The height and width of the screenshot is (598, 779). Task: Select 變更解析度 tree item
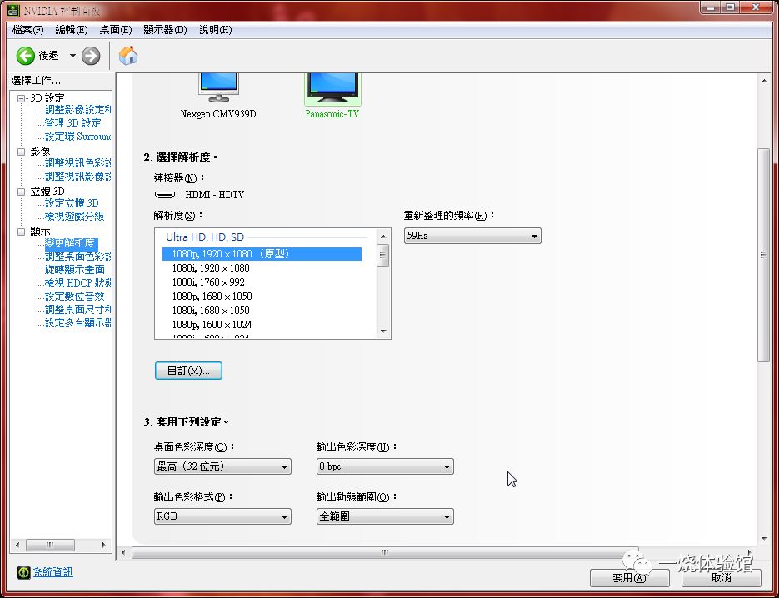click(x=71, y=243)
